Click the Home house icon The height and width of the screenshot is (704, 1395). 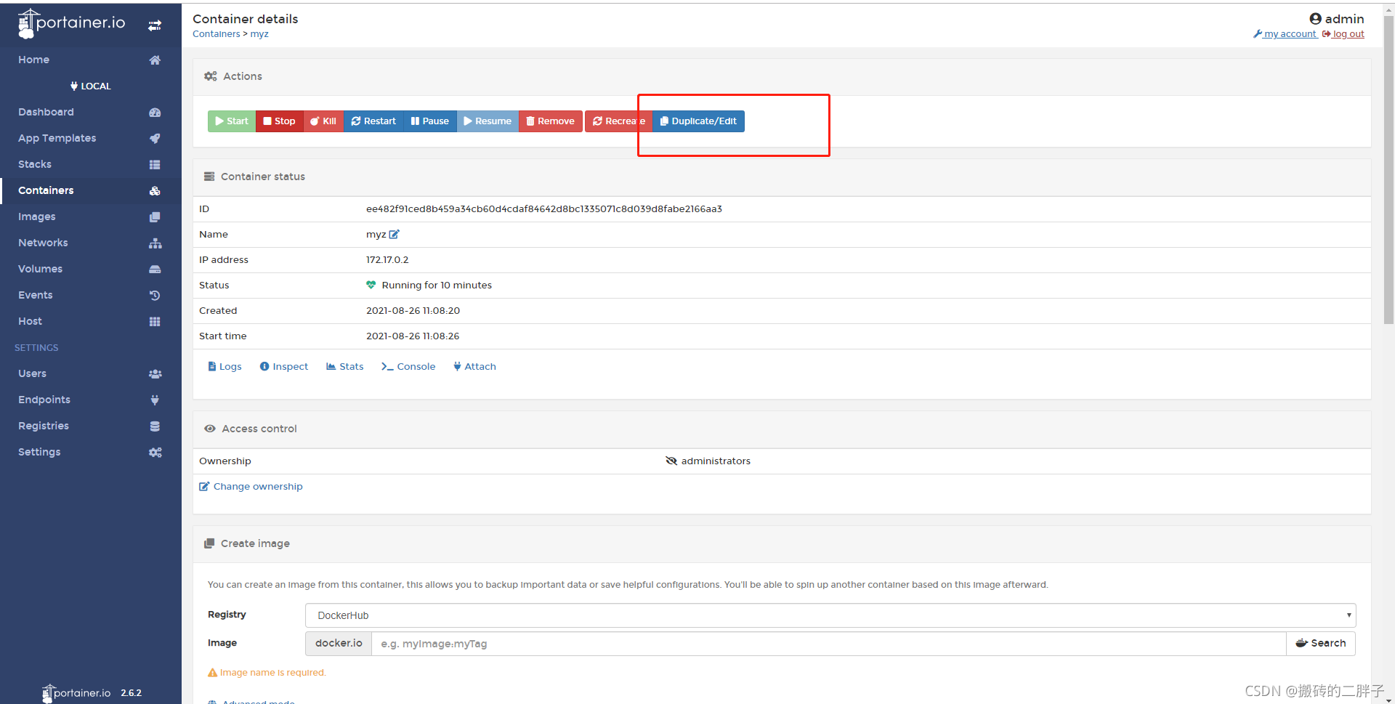pyautogui.click(x=155, y=60)
